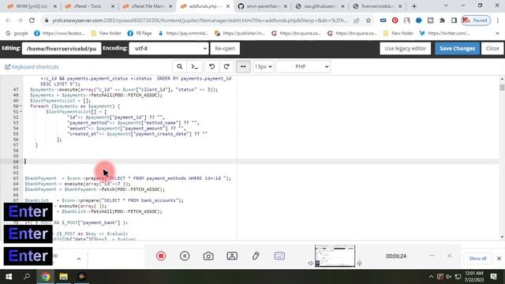Open a new browser tab
Viewport: 505px width, 284px height.
[x=414, y=6]
